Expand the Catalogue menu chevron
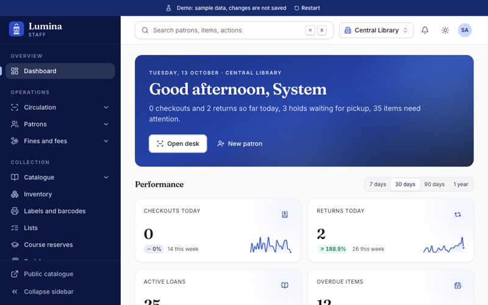488x305 pixels. [106, 178]
